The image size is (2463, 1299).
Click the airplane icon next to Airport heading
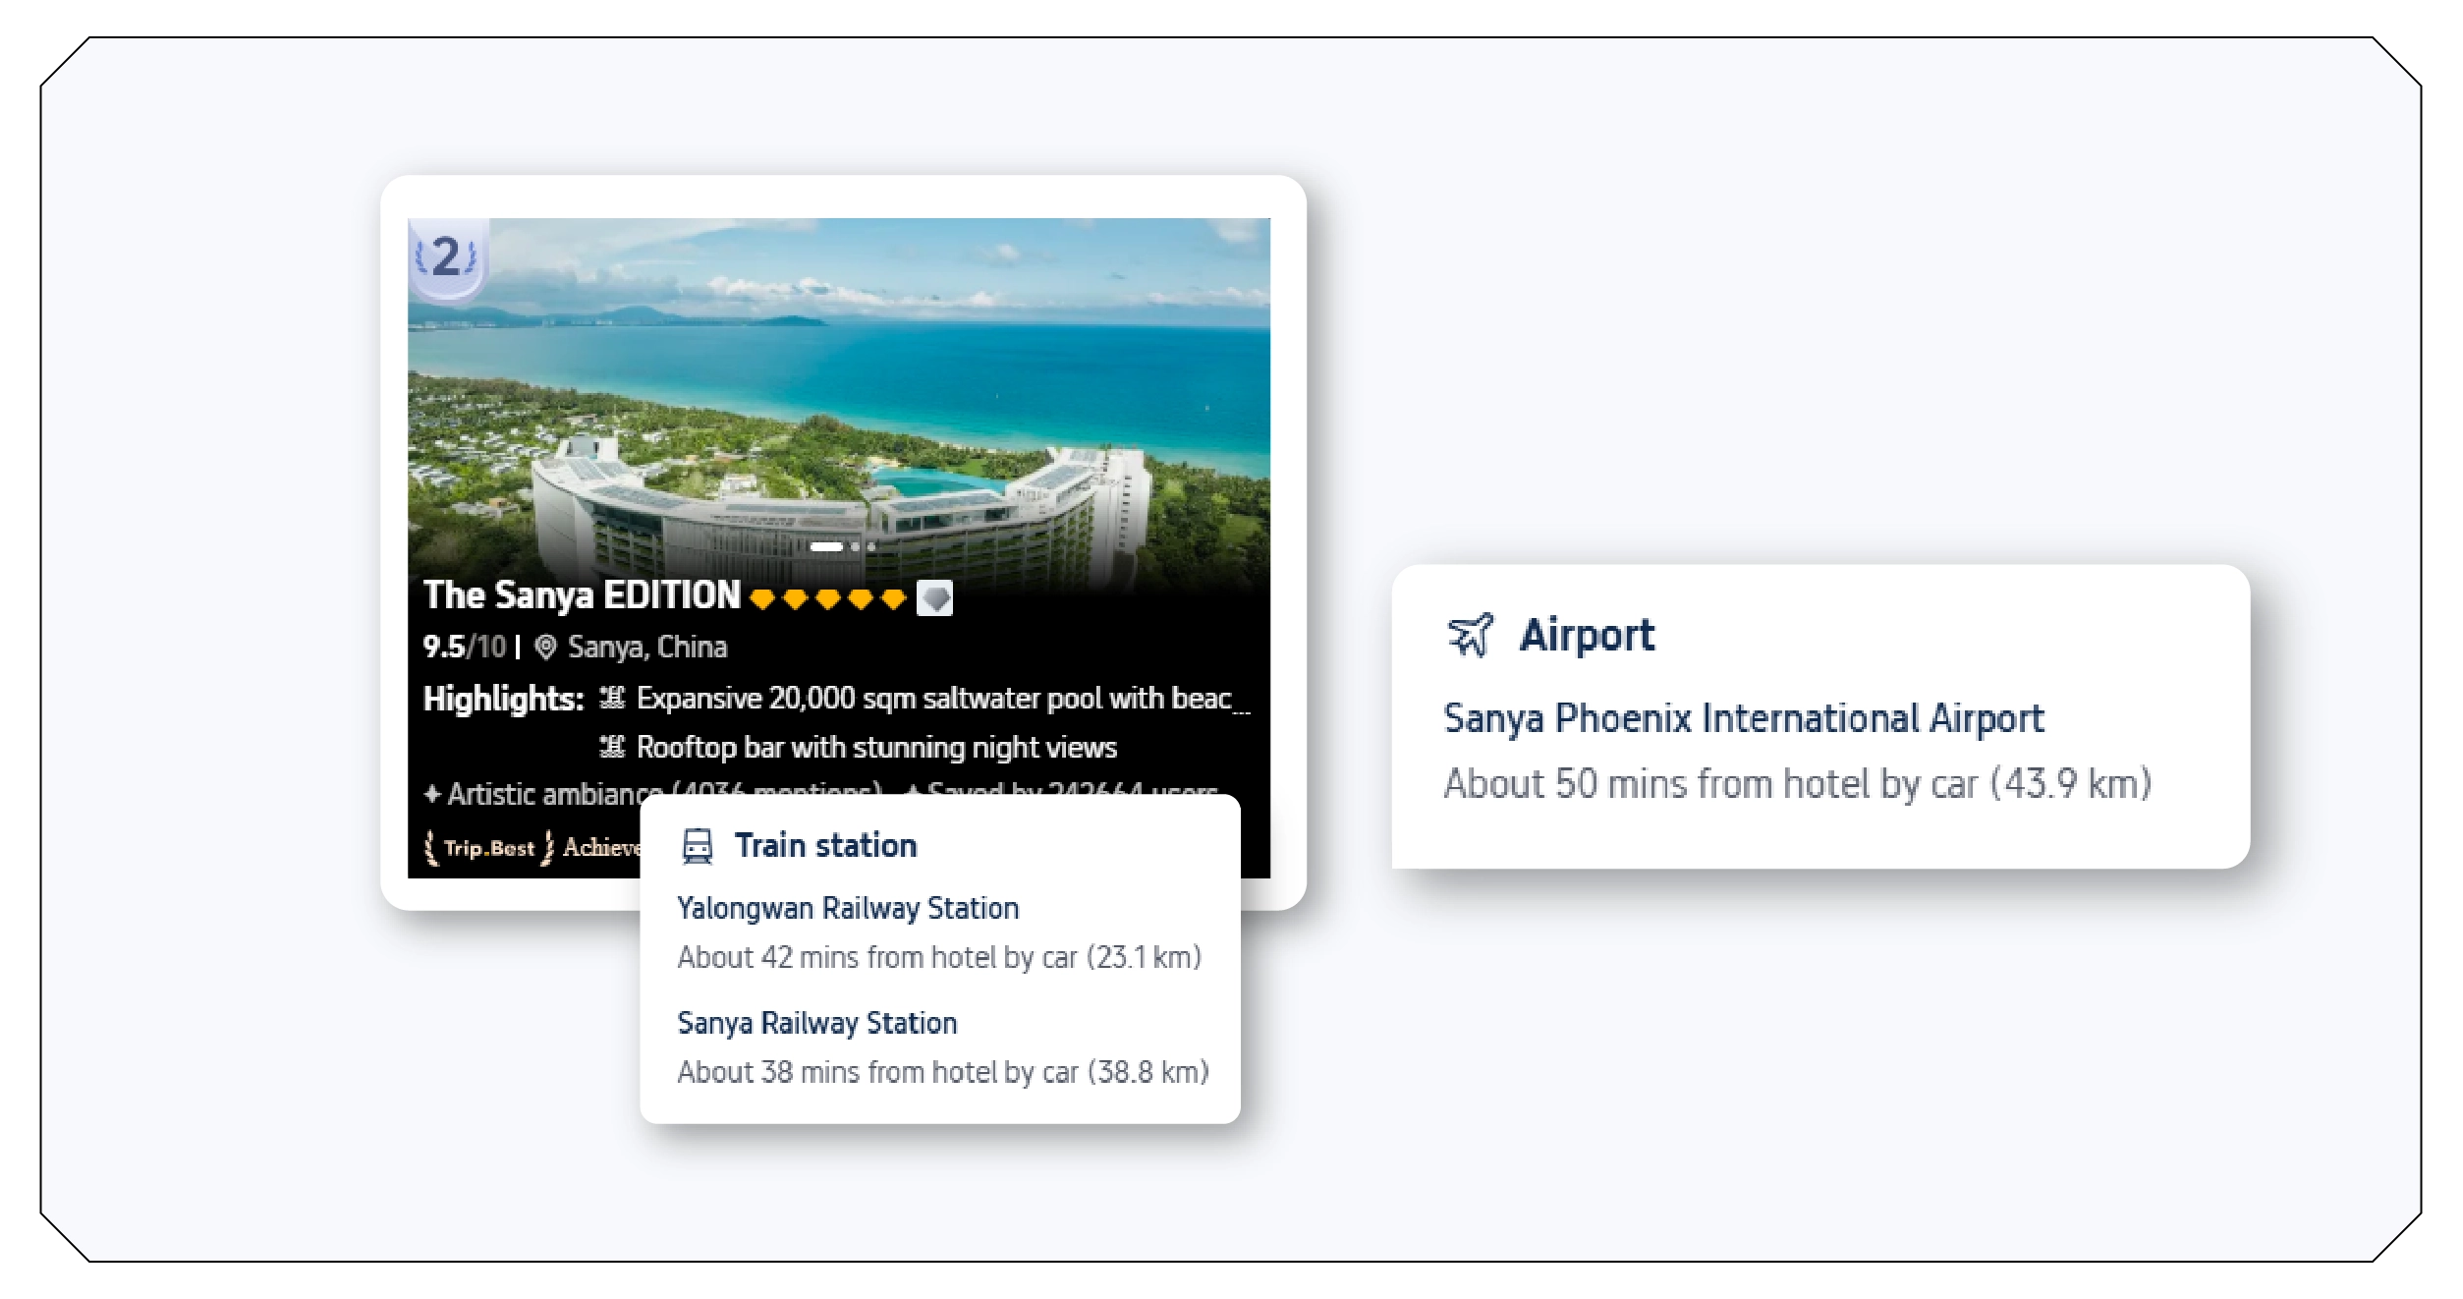tap(1470, 636)
